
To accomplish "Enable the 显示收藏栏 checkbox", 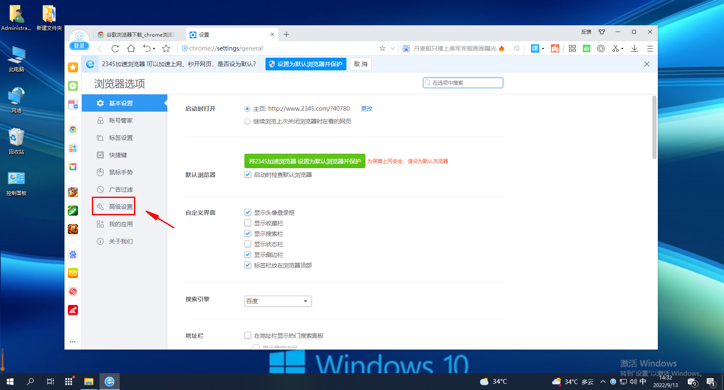I will tap(248, 223).
